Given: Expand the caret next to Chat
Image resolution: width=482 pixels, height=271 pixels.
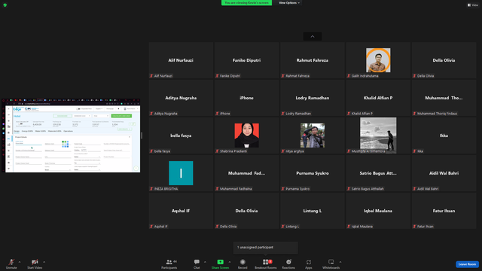Looking at the screenshot, I should (205, 262).
